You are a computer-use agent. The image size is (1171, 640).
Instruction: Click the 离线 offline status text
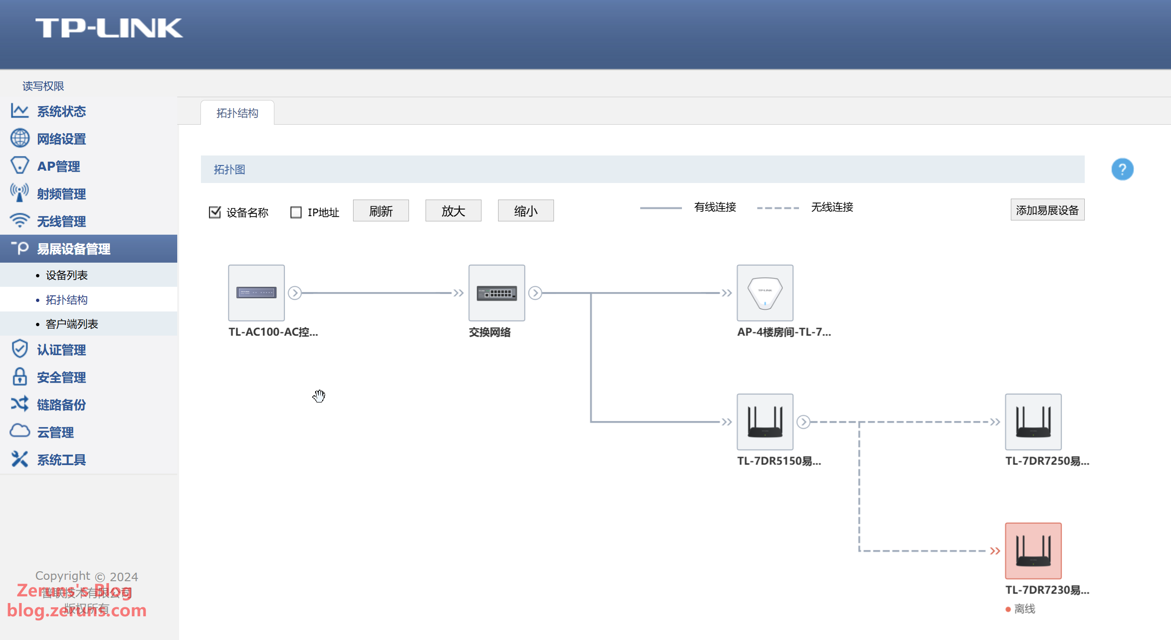[x=1025, y=609]
